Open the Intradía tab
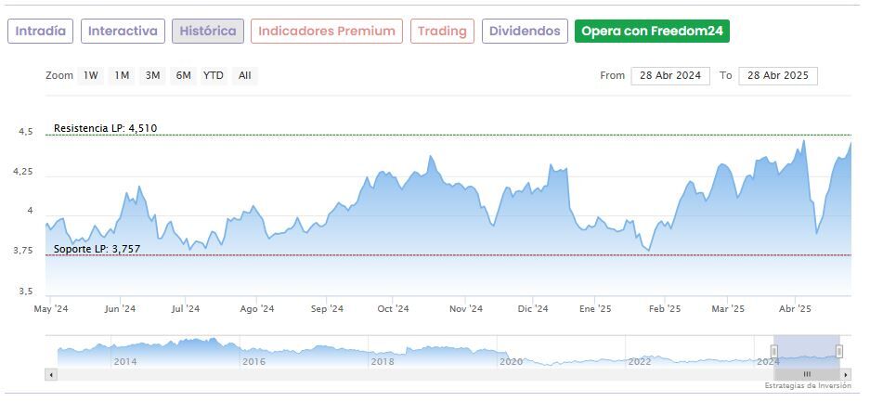 (x=41, y=32)
